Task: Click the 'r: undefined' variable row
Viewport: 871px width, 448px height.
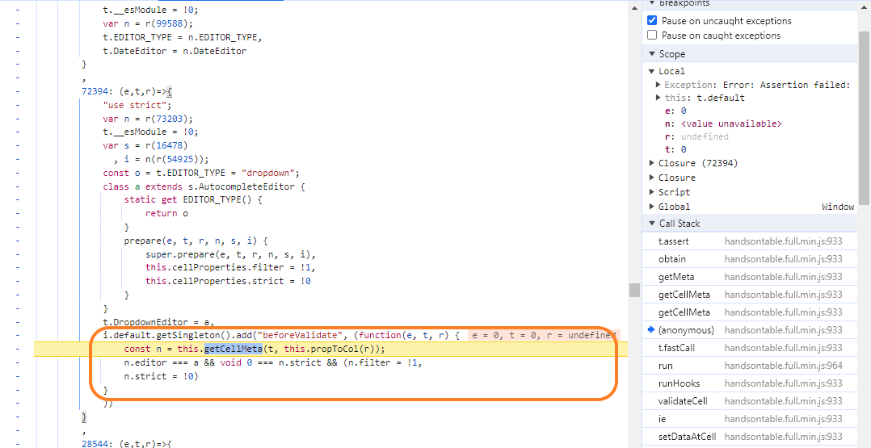Action: (696, 136)
